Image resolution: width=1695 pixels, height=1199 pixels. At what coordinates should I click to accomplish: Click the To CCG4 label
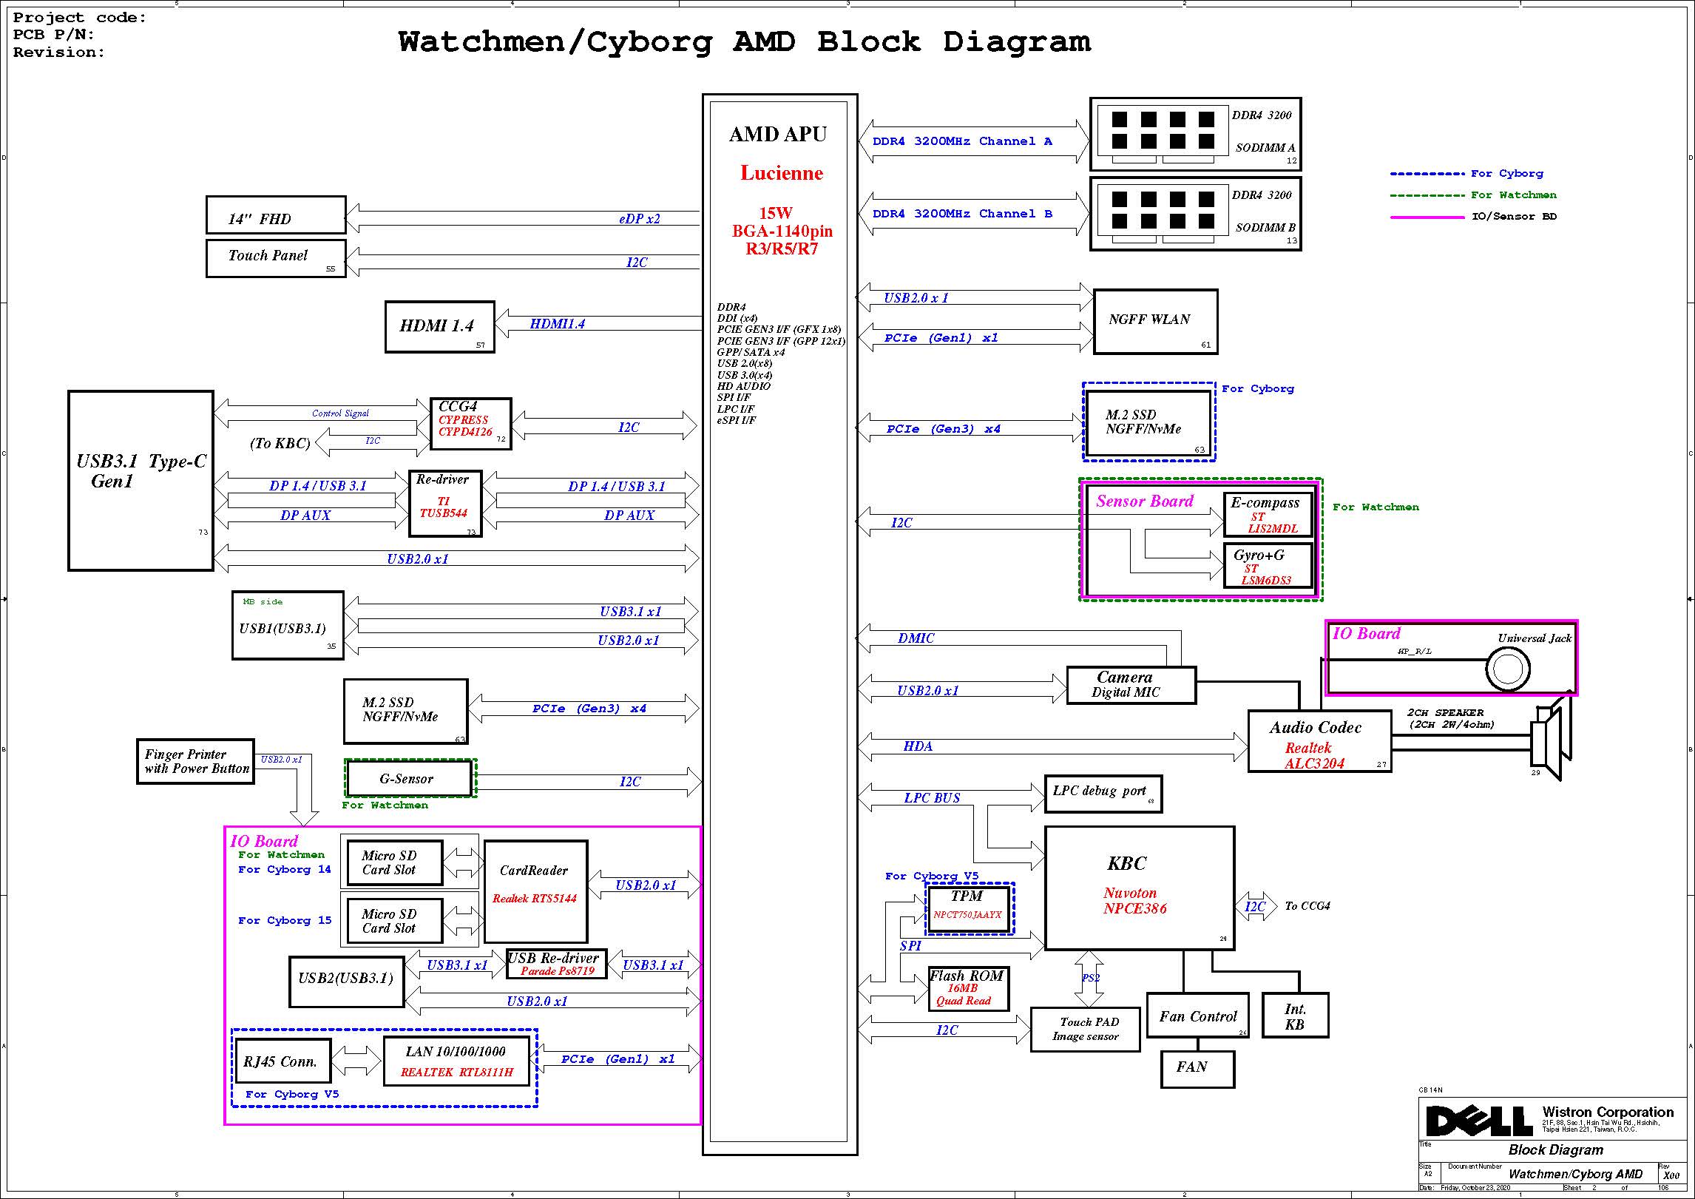[x=1307, y=906]
